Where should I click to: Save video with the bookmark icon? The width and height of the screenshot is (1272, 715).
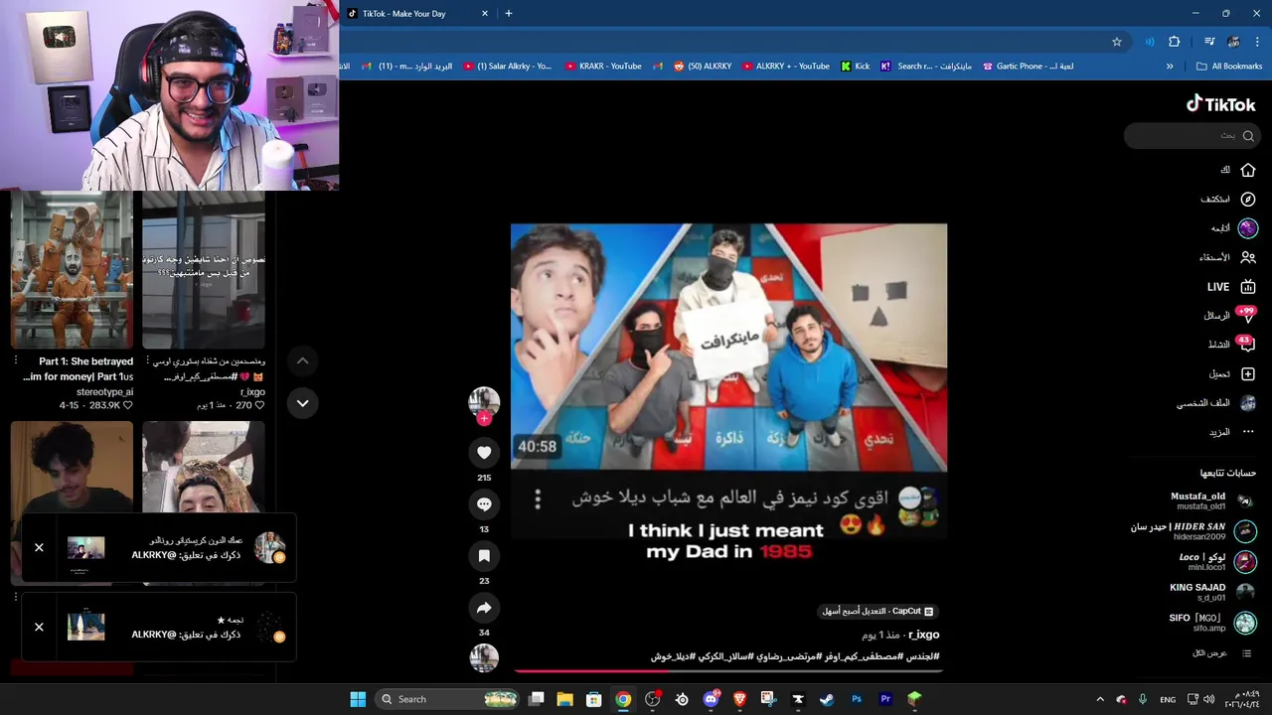(x=484, y=556)
